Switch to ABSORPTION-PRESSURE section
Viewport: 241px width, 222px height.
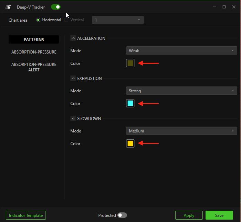pos(34,52)
